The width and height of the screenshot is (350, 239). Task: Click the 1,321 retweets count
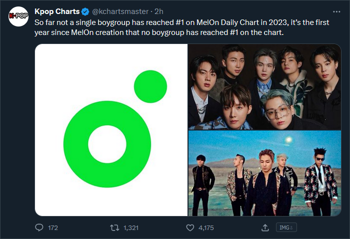click(131, 227)
